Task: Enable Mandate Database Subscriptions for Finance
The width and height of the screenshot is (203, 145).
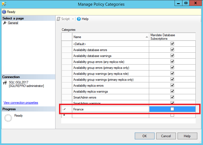Action: coord(172,109)
